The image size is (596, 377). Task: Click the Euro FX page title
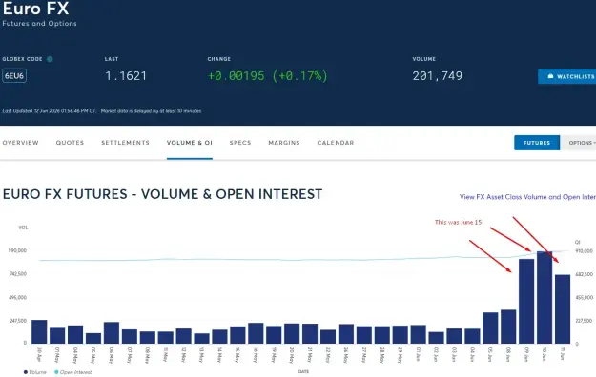[35, 9]
